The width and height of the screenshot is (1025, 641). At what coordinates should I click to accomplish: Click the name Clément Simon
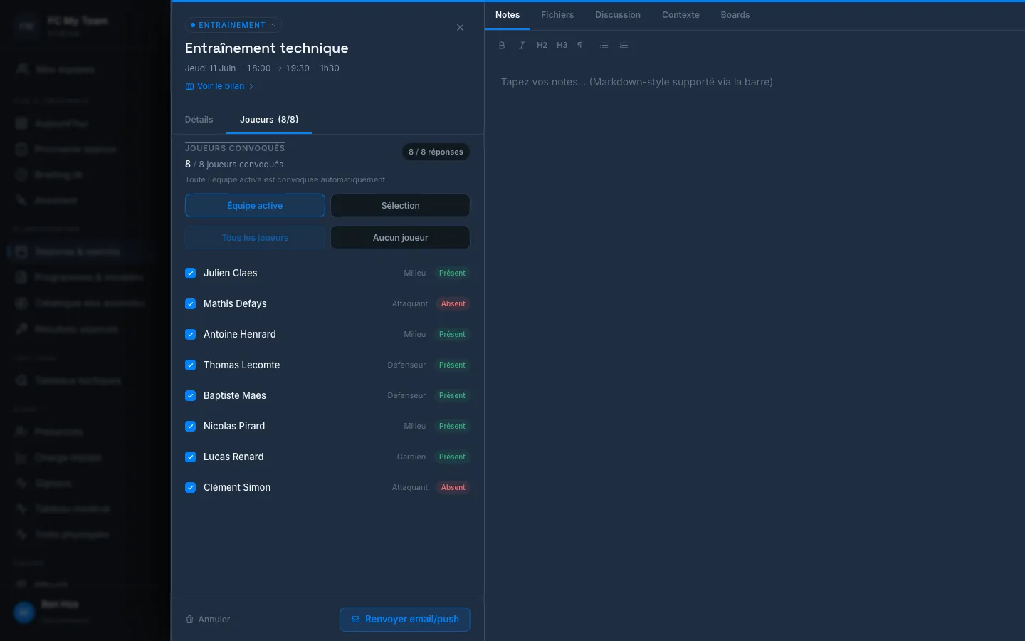click(237, 488)
